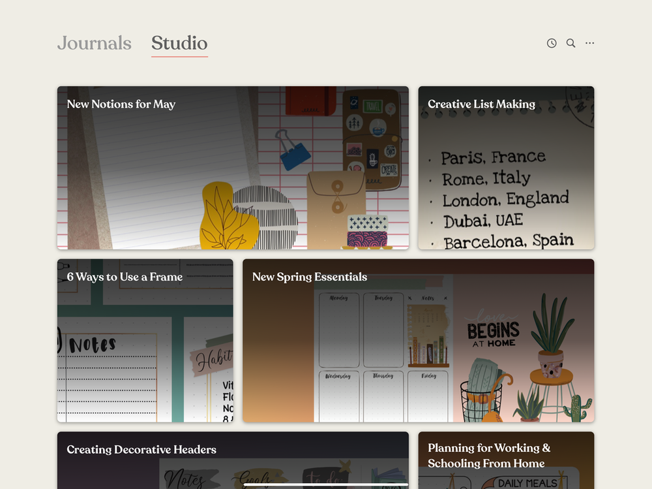Open the 6 Ways to Use a Frame article
The width and height of the screenshot is (652, 489).
pos(125,277)
